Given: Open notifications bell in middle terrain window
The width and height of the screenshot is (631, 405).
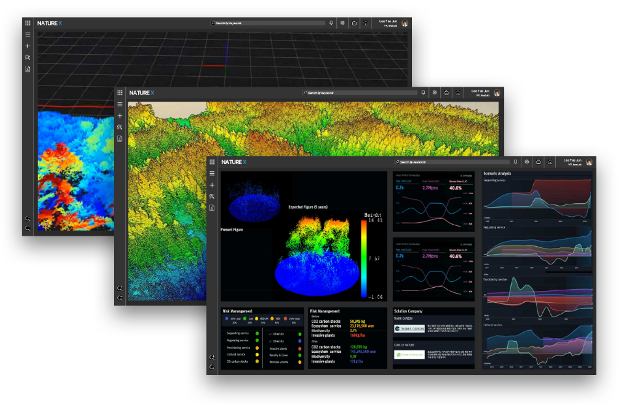Looking at the screenshot, I should [423, 92].
